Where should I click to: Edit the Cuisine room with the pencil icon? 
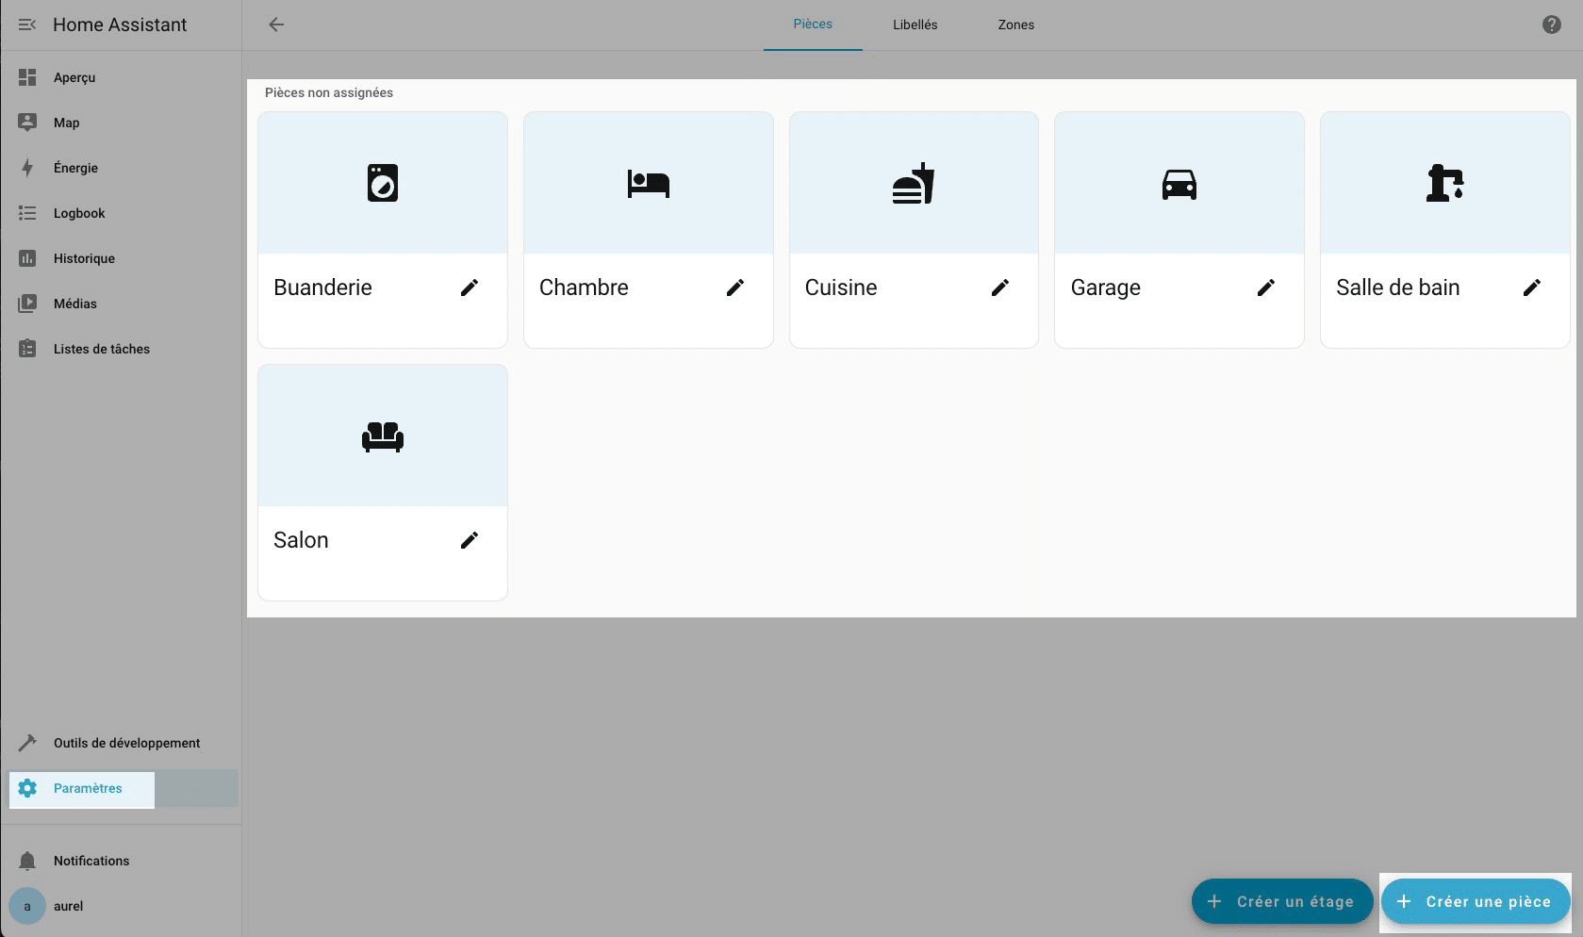click(x=1000, y=288)
